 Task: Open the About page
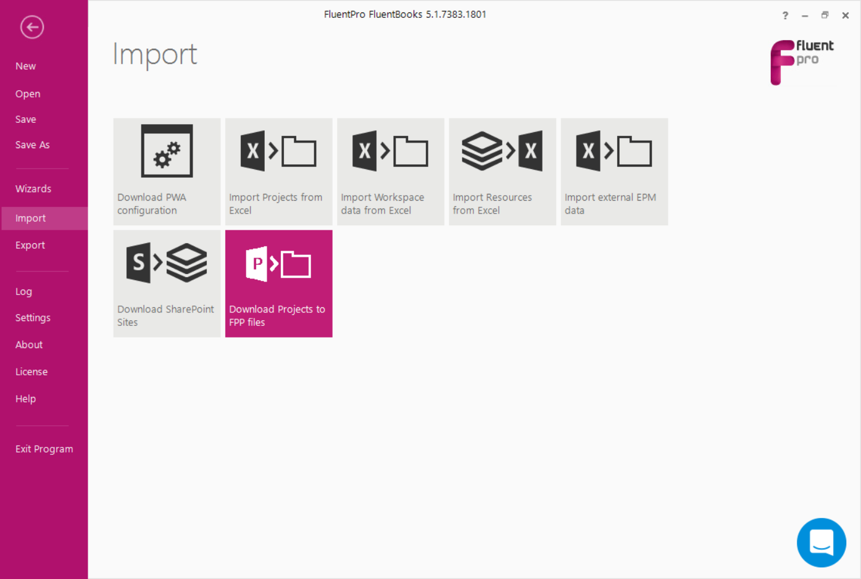[29, 345]
